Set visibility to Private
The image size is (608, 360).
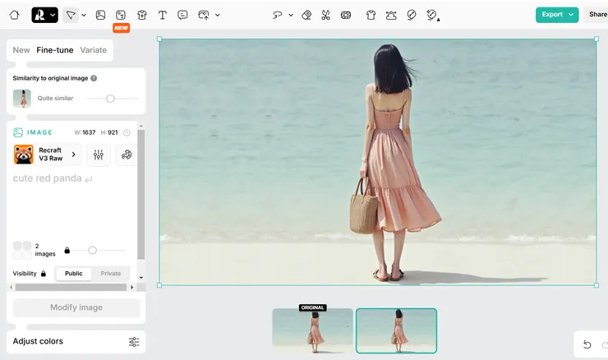click(x=110, y=274)
